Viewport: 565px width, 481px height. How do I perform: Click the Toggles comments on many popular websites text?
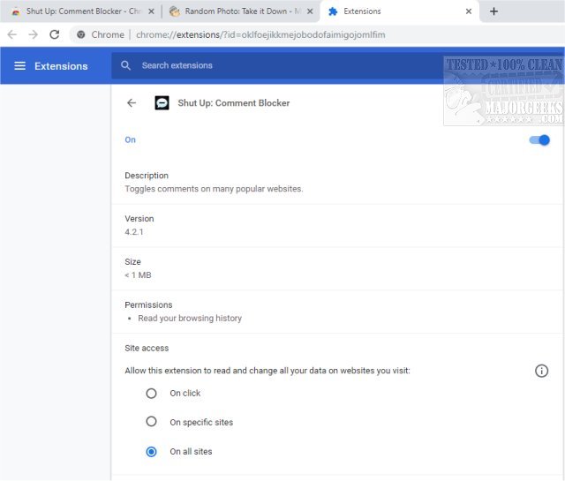pyautogui.click(x=214, y=189)
